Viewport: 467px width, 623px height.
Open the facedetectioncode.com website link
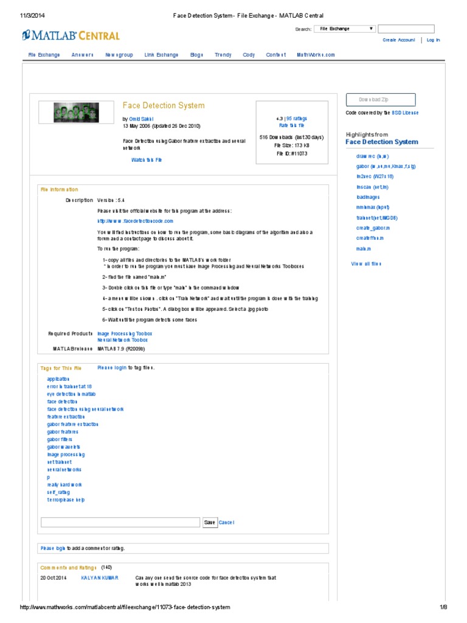click(x=135, y=221)
